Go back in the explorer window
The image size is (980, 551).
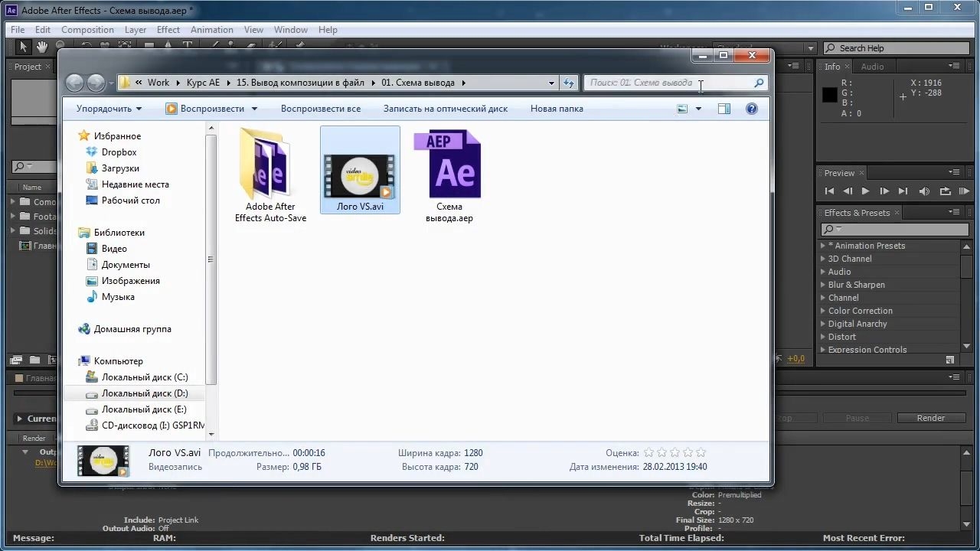click(74, 83)
